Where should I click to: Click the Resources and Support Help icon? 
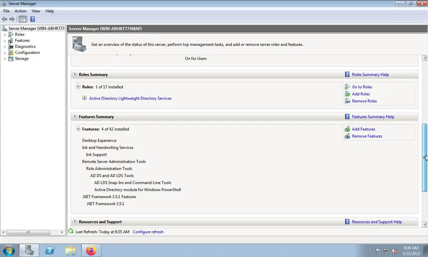coord(347,222)
